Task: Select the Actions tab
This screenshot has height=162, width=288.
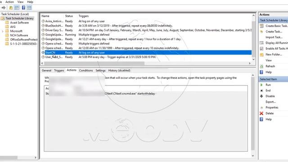Action: click(x=72, y=70)
